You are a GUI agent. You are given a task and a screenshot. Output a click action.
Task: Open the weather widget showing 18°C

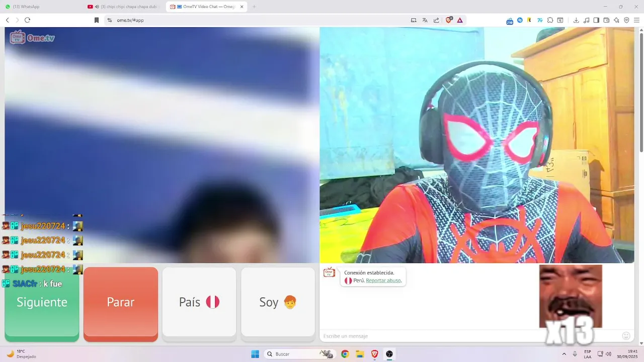pyautogui.click(x=22, y=354)
